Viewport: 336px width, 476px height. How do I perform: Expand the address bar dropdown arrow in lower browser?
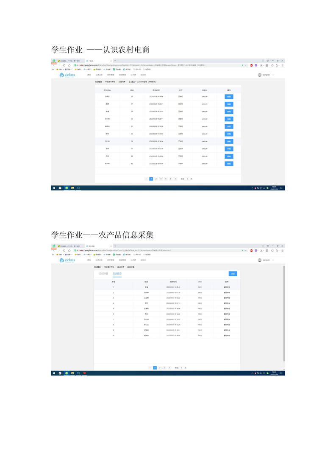coord(245,250)
